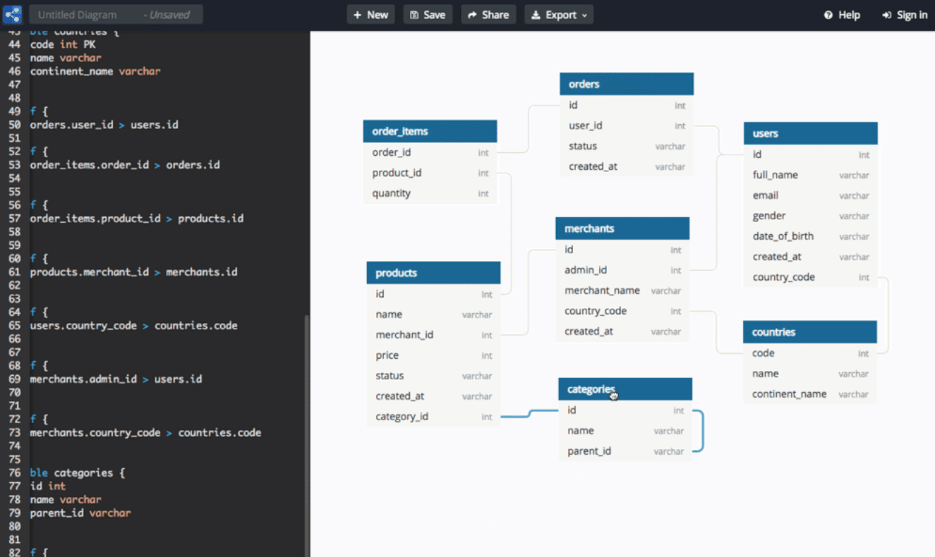Select the categories table header

tap(625, 389)
